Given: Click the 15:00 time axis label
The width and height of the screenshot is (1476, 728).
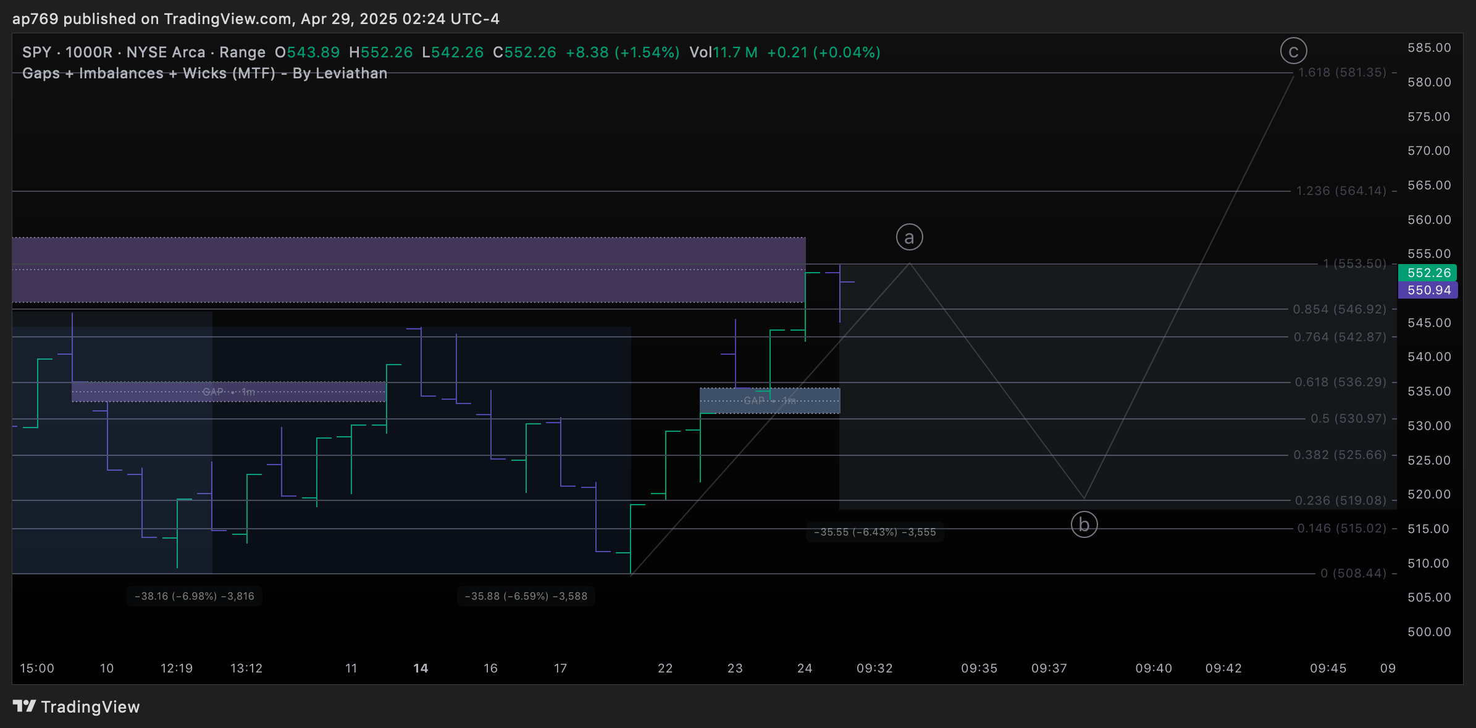Looking at the screenshot, I should click(37, 668).
